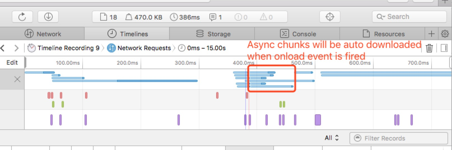Click the trash icon to clear recording

[x=429, y=48]
